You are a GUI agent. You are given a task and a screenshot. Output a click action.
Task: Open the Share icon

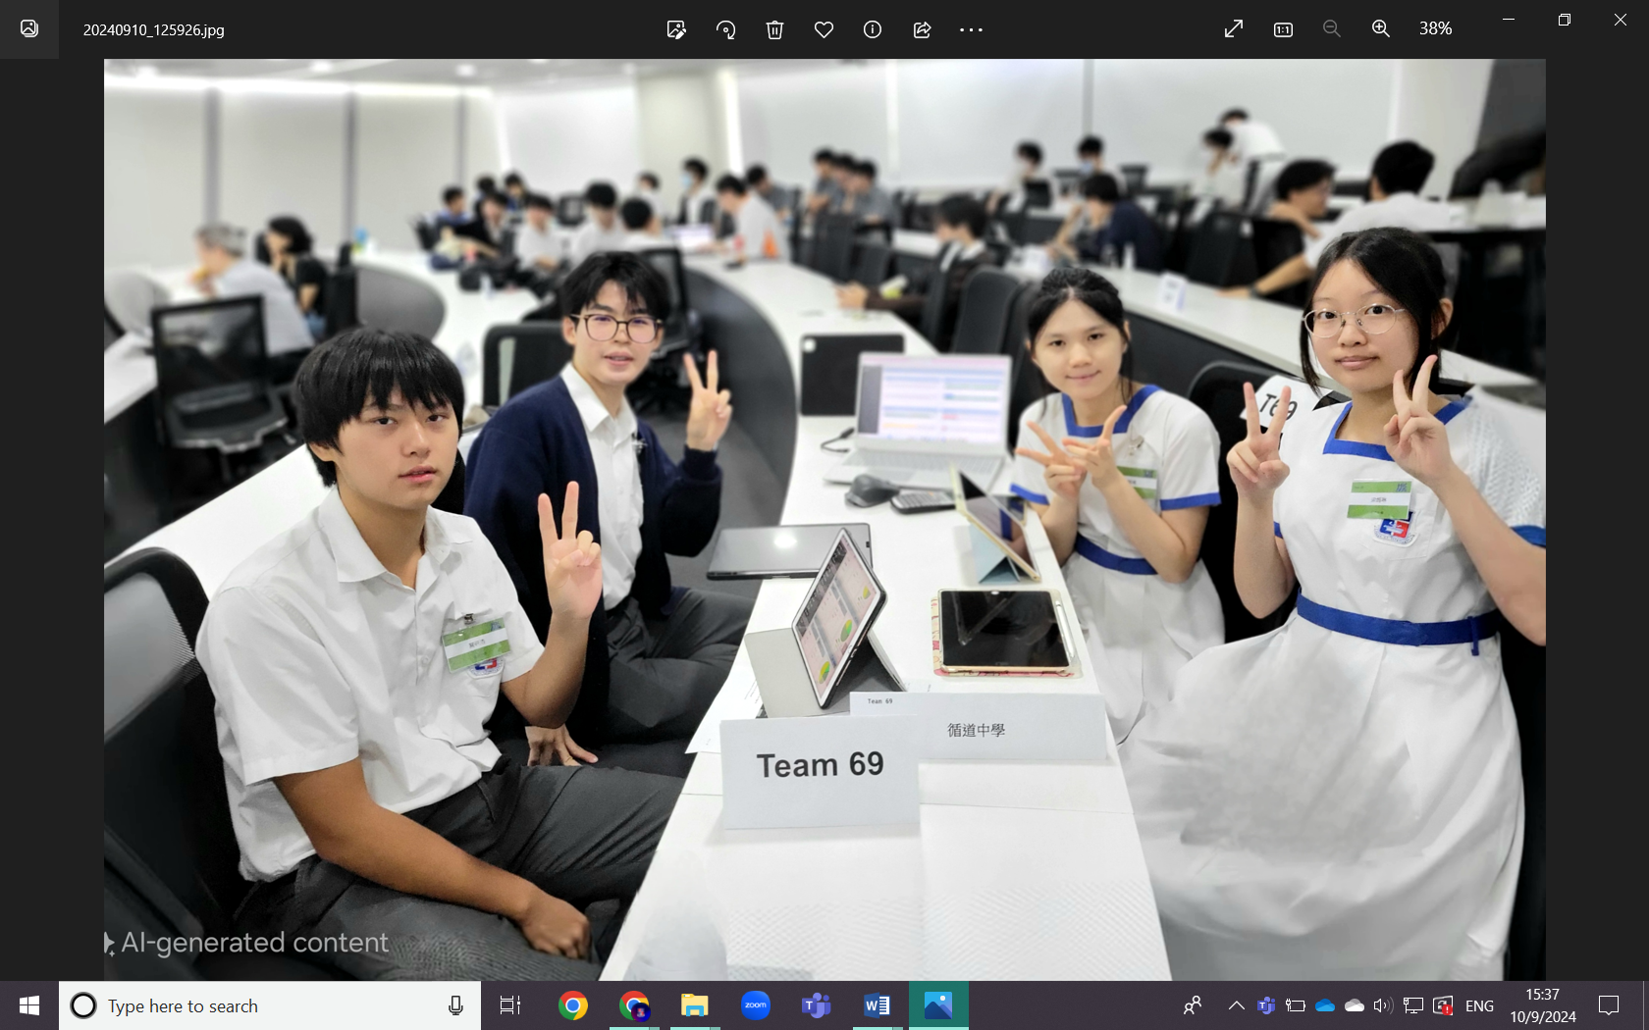click(922, 29)
